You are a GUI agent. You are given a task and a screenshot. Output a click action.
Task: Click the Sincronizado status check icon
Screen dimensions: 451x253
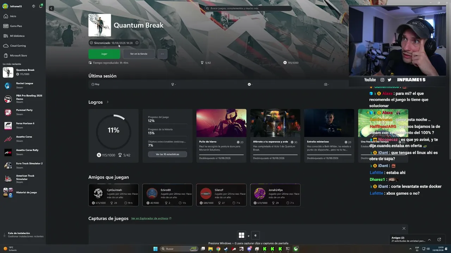pyautogui.click(x=91, y=43)
